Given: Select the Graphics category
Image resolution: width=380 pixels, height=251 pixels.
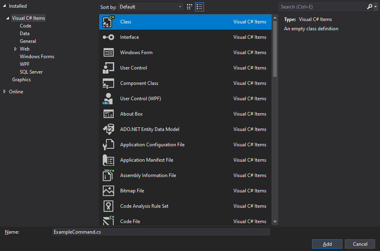Looking at the screenshot, I should tap(21, 80).
